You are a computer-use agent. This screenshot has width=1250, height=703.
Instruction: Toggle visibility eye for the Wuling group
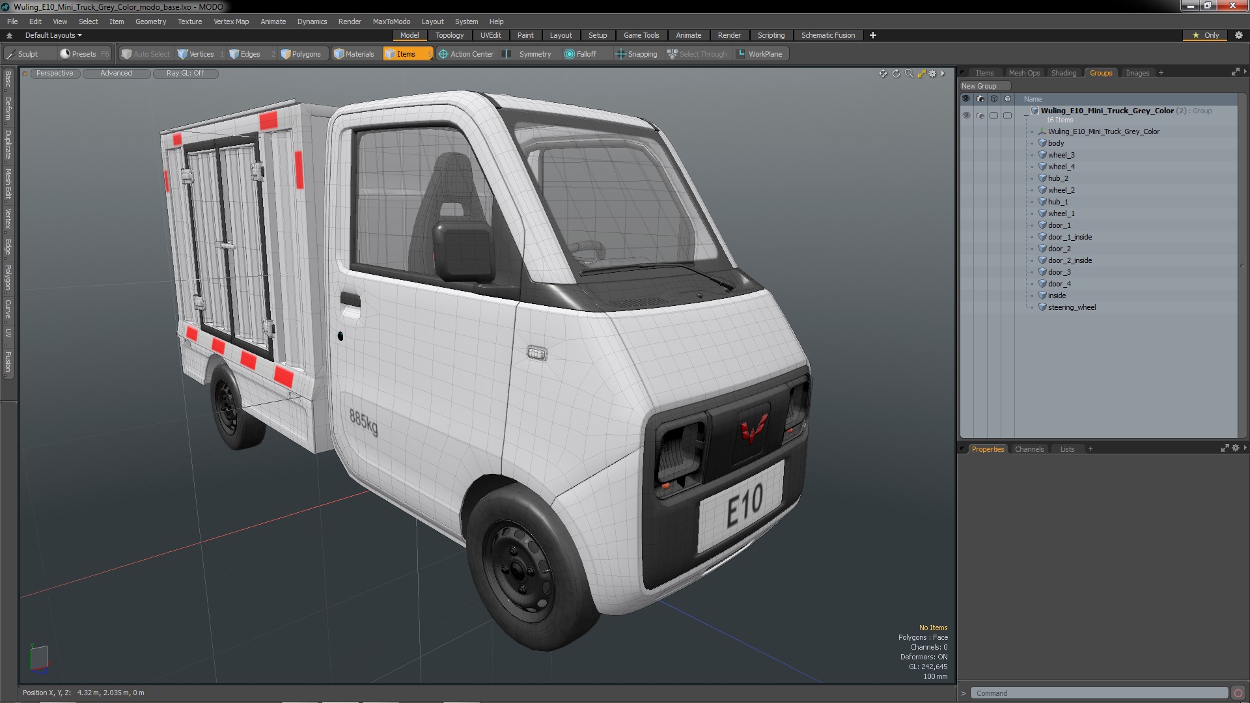[x=966, y=115]
